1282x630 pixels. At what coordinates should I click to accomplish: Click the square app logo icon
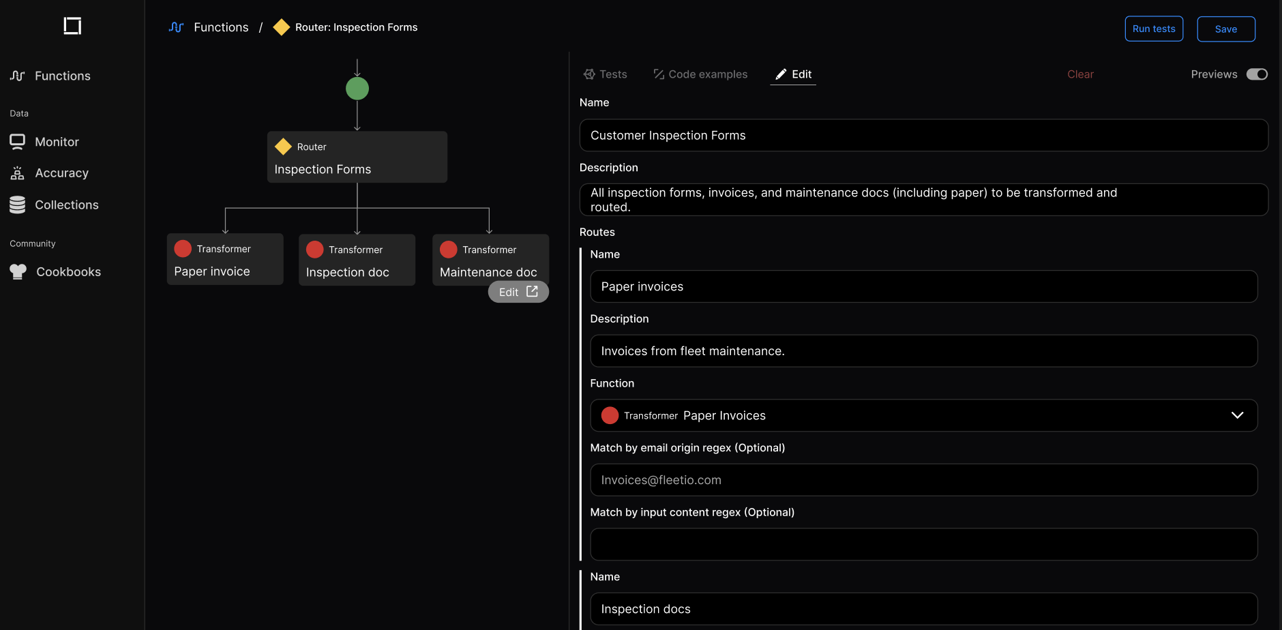pos(72,26)
